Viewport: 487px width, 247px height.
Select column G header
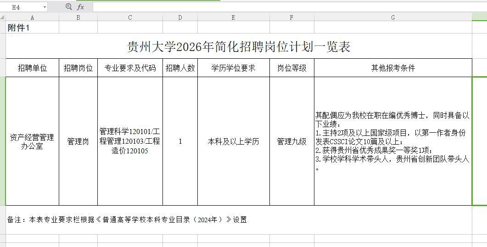(x=393, y=17)
